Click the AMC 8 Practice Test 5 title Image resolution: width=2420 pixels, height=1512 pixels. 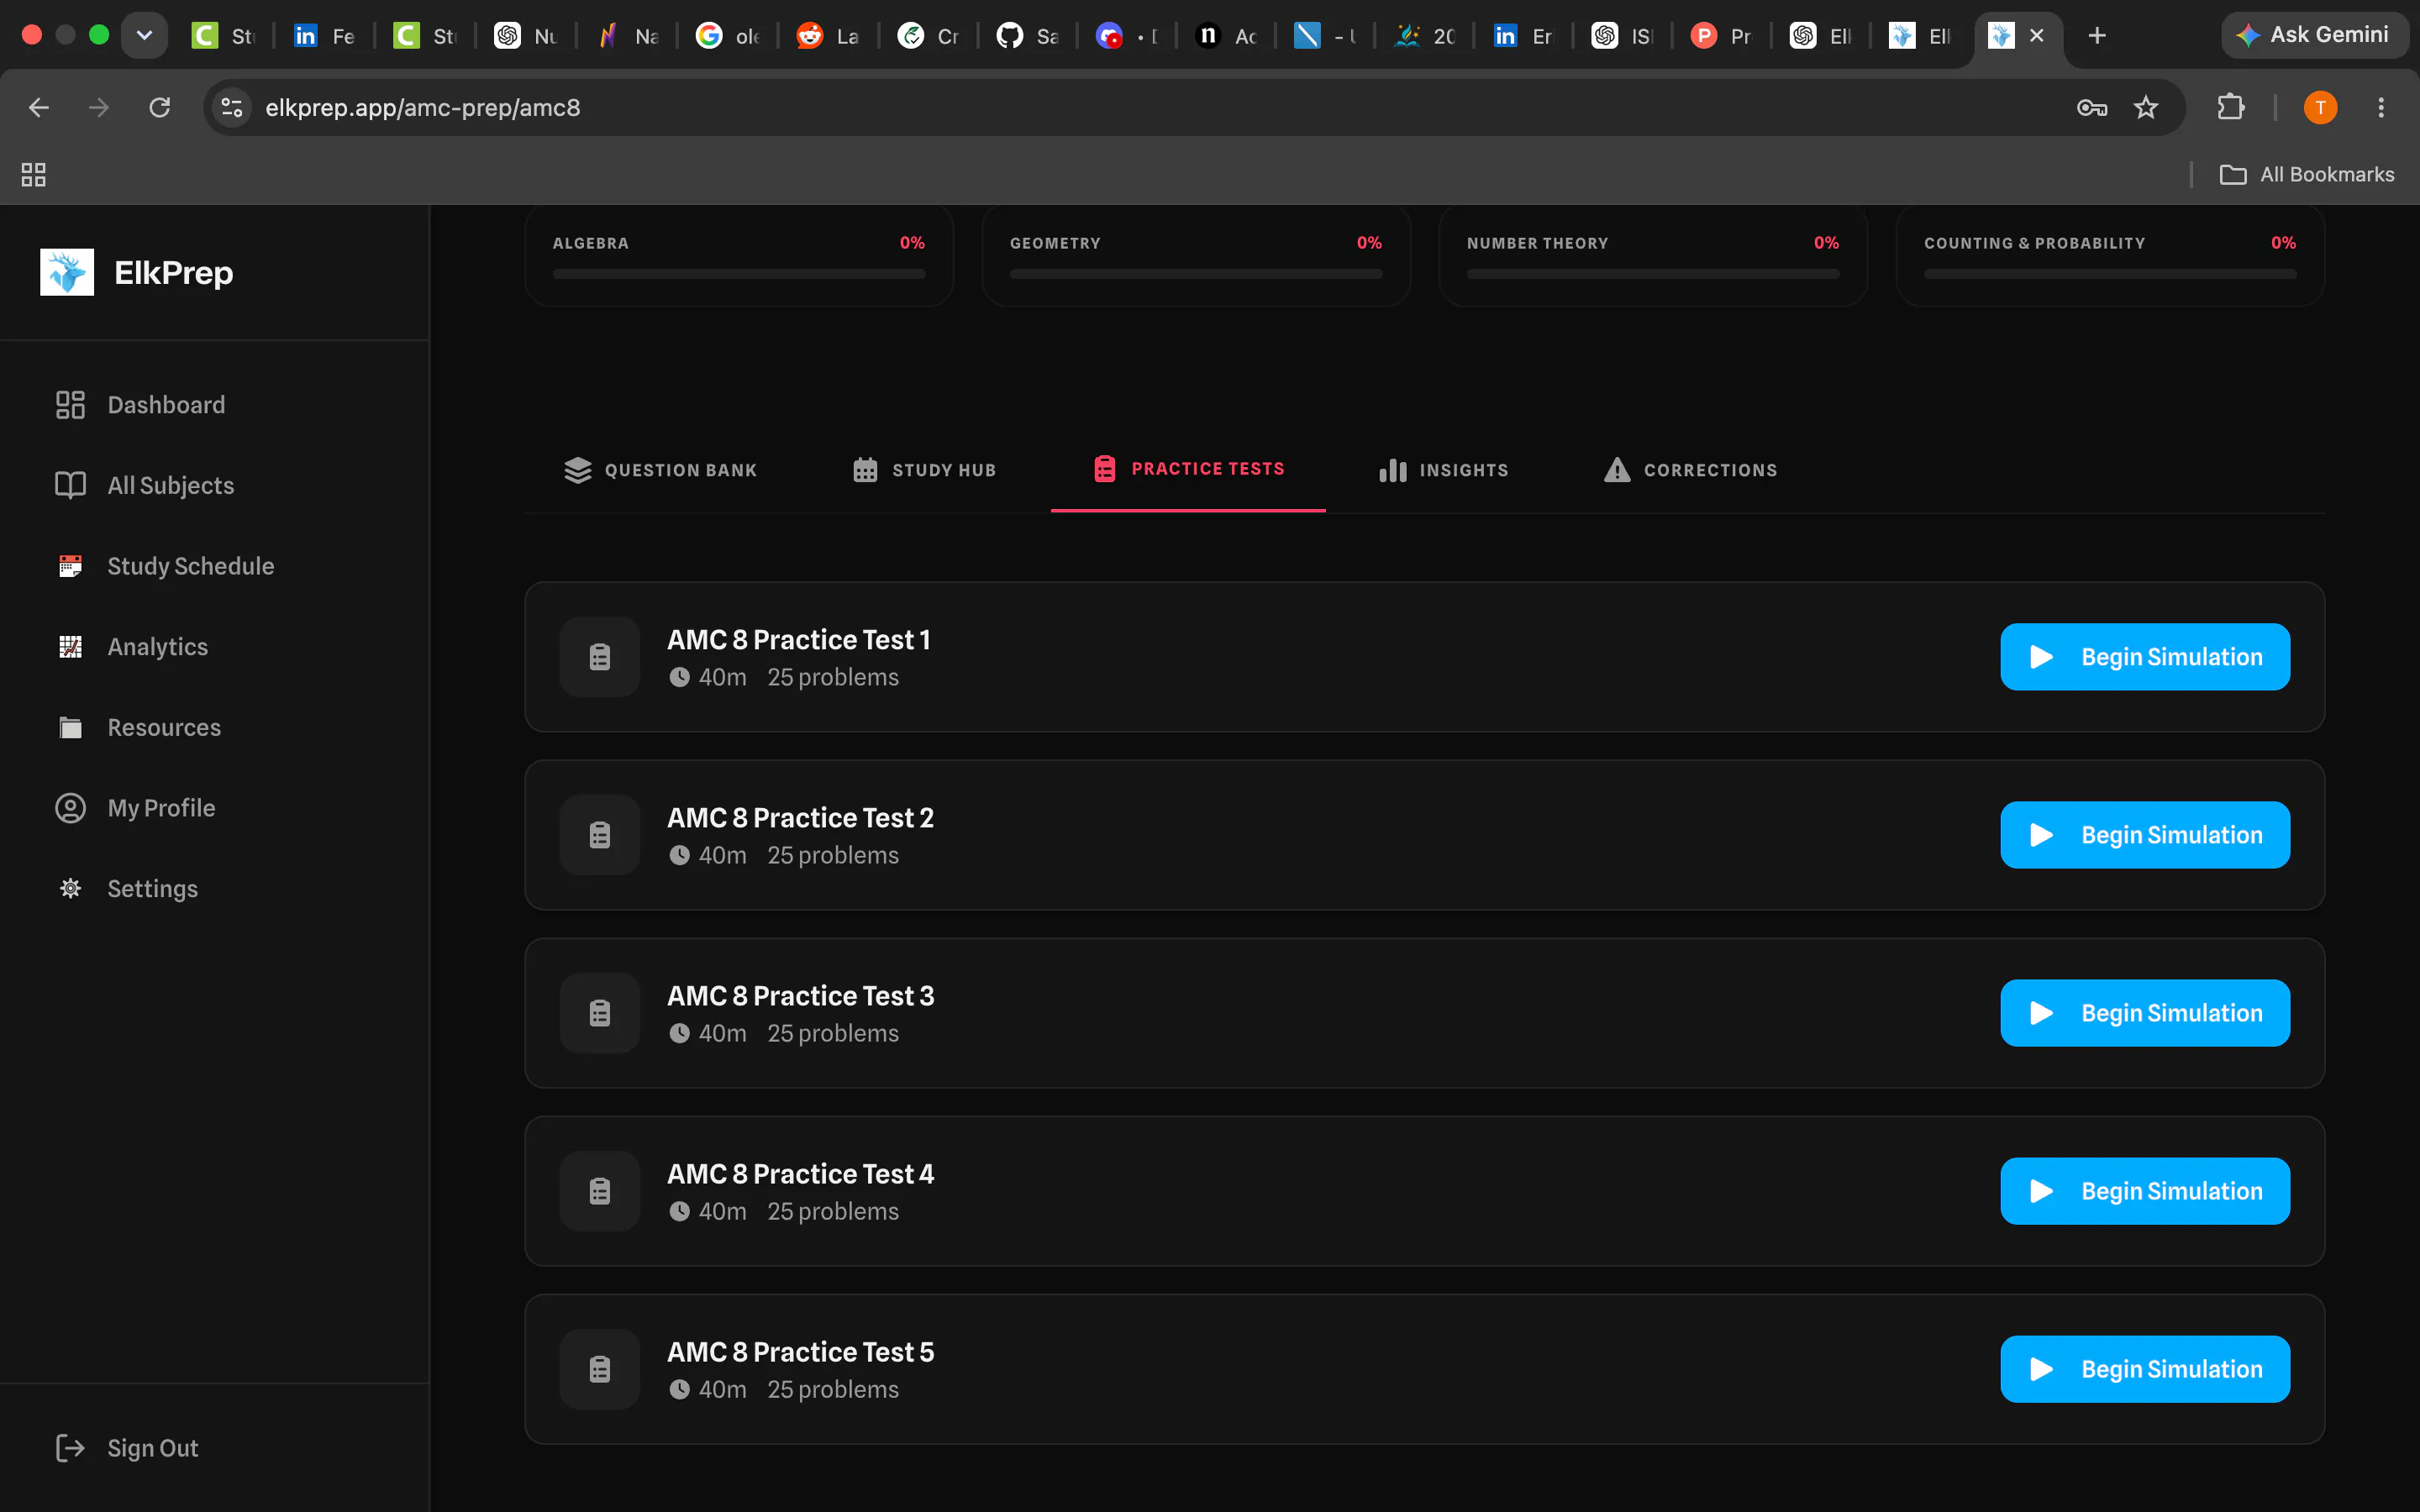pyautogui.click(x=801, y=1352)
